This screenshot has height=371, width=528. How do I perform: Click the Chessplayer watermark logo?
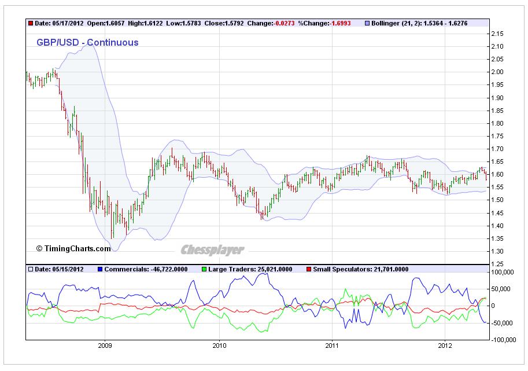click(212, 250)
